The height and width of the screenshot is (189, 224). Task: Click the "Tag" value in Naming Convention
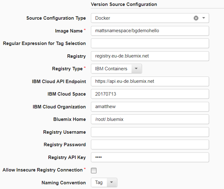99,183
